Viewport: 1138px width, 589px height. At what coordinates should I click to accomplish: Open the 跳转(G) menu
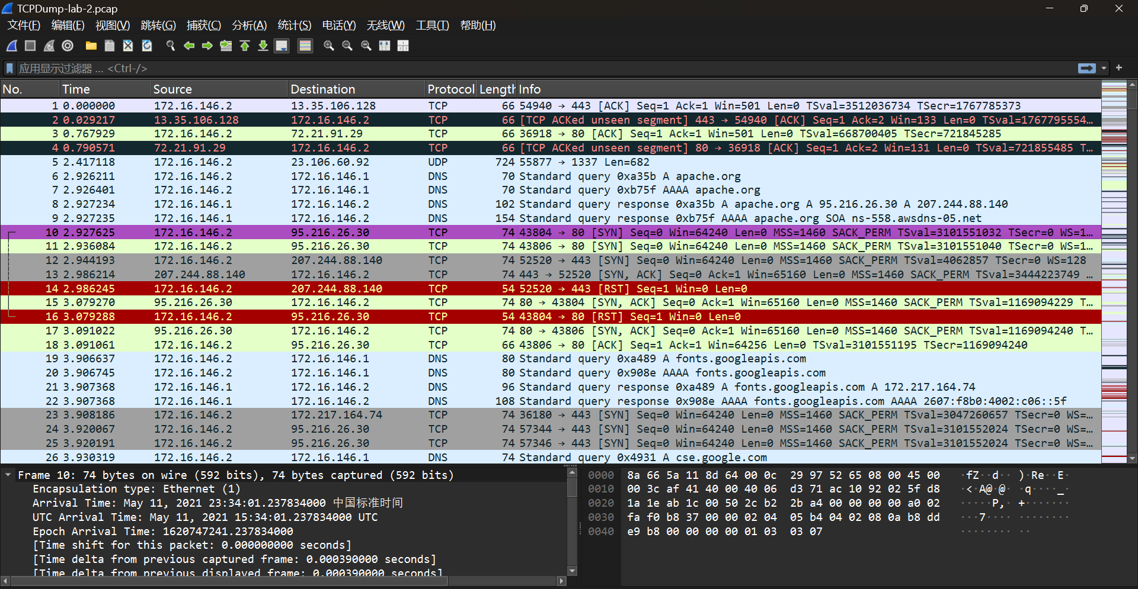pyautogui.click(x=158, y=25)
